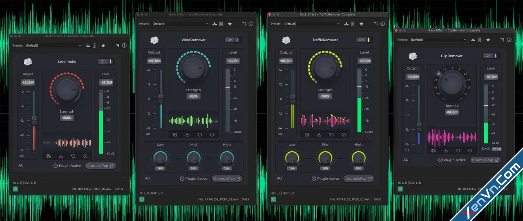This screenshot has height=221, width=523.
Task: Open CrumplePop link button in Levelmatic
Action: [101, 166]
